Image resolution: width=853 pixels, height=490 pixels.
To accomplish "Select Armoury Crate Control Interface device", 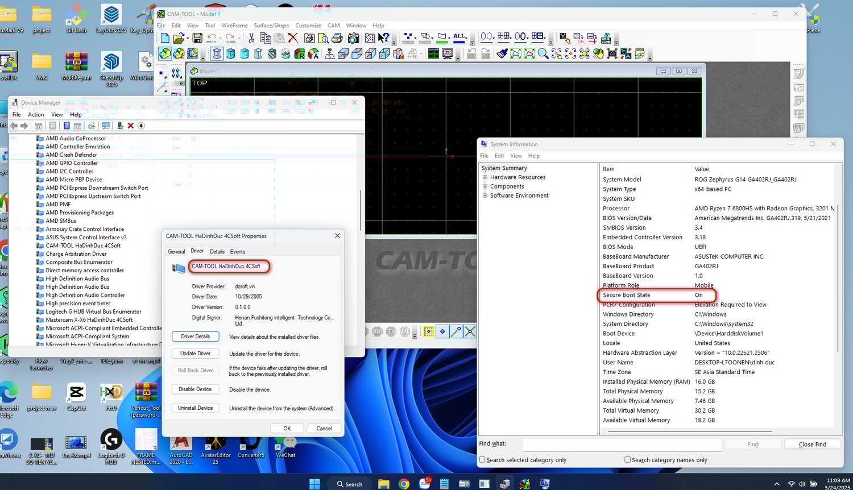I will coord(85,229).
